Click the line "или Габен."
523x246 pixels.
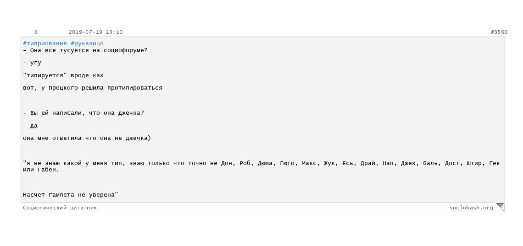41,170
